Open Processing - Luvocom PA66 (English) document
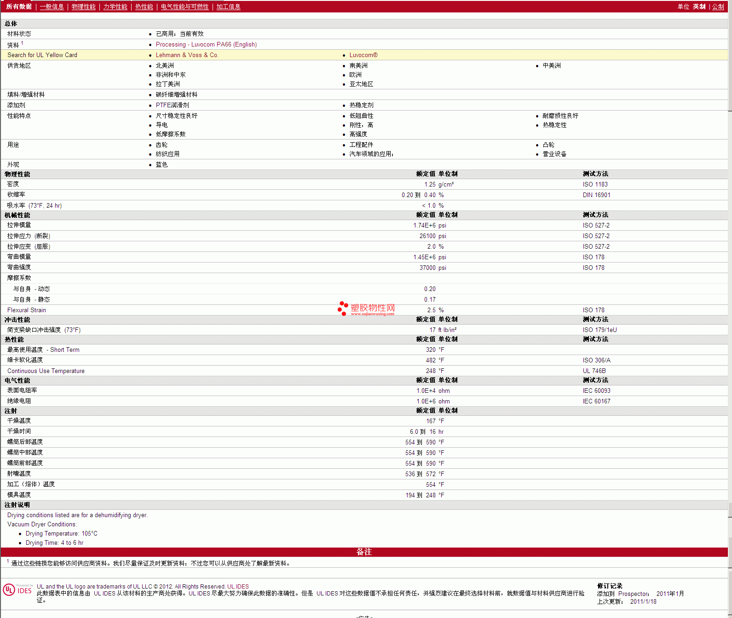732x618 pixels. point(206,45)
